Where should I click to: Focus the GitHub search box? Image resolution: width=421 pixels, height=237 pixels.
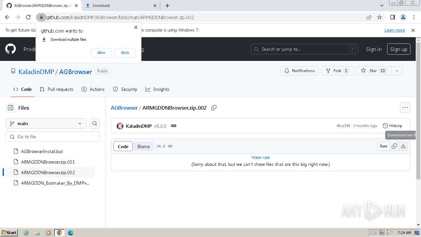pyautogui.click(x=305, y=49)
